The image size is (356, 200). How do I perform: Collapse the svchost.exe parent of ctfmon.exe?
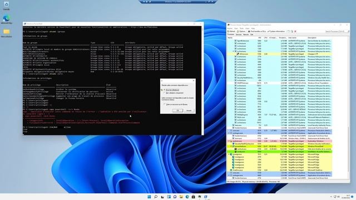233,52
